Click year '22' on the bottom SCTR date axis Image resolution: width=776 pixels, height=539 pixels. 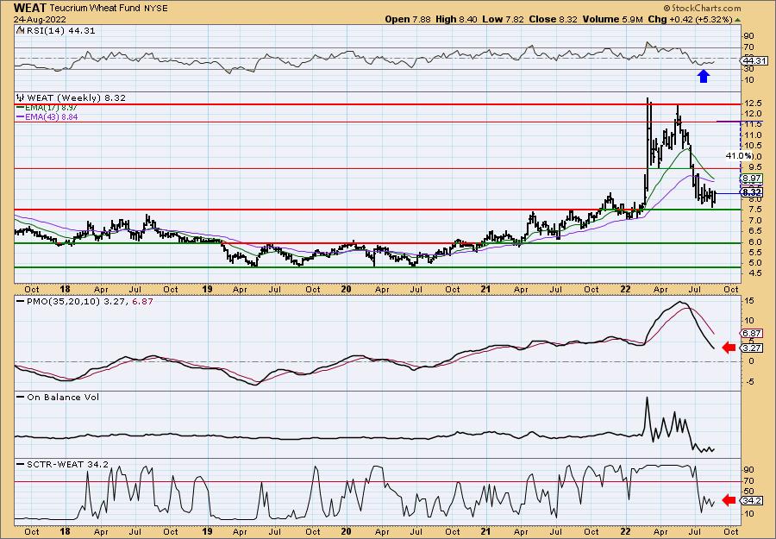[x=626, y=531]
